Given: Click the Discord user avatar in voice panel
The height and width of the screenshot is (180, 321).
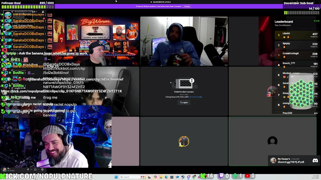Looking at the screenshot, I should point(4,169).
